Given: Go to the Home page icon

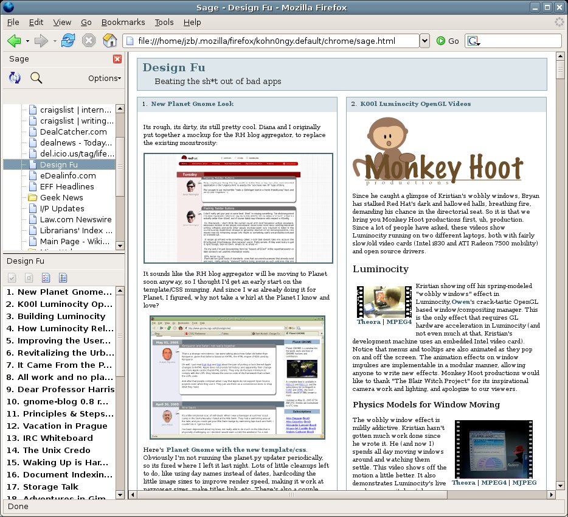Looking at the screenshot, I should pyautogui.click(x=109, y=40).
